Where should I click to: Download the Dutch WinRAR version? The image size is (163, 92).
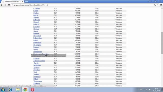pyautogui.click(x=36, y=15)
